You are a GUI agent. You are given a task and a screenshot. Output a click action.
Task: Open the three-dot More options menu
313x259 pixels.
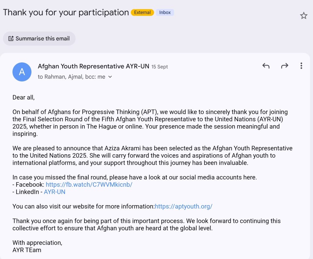pyautogui.click(x=301, y=66)
